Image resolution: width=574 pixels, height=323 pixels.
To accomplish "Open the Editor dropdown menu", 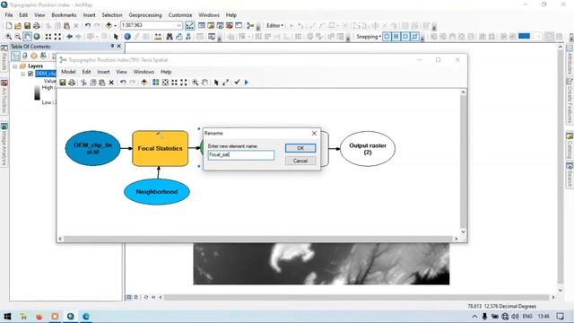I will [x=274, y=26].
